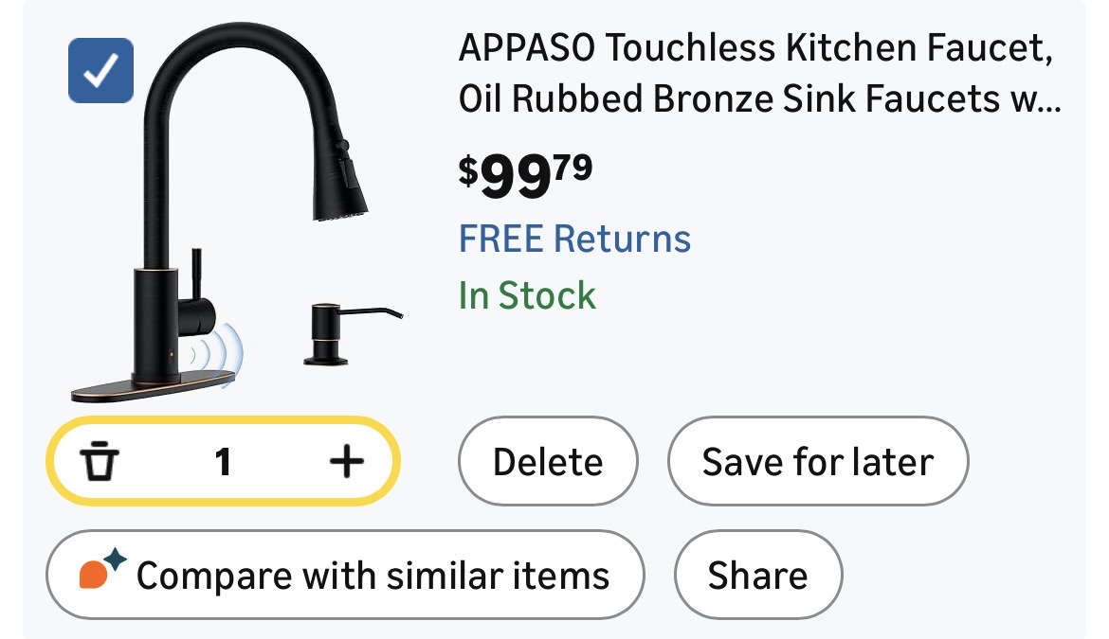Screen dimensions: 1109x639
Task: Click the trash icon in quantity stepper
Action: tap(100, 462)
